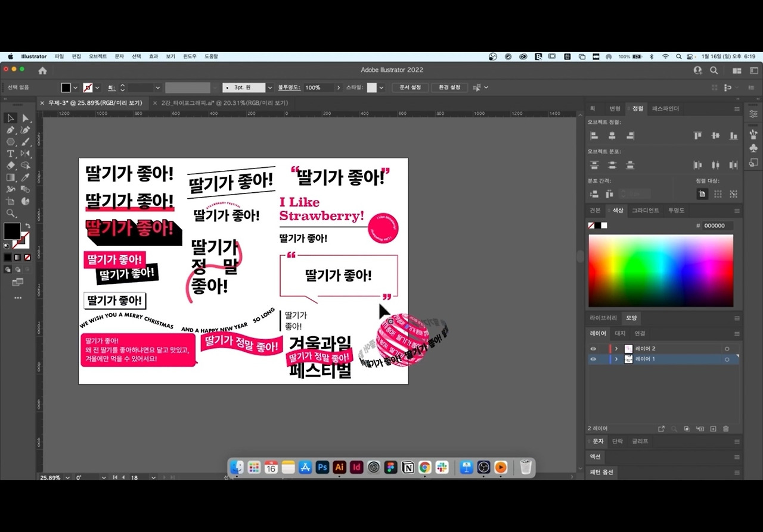Open the 오브젝트 menu
763x532 pixels.
[x=98, y=57]
